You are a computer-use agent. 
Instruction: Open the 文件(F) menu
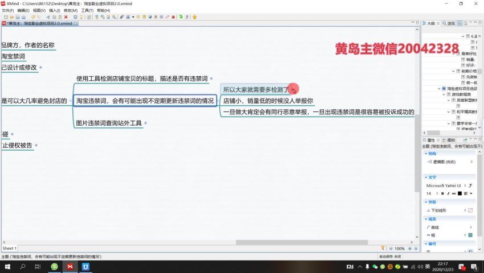(7, 10)
